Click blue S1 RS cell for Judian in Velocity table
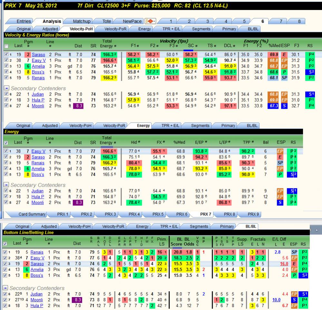The width and height of the screenshot is (322, 310). coord(310,94)
